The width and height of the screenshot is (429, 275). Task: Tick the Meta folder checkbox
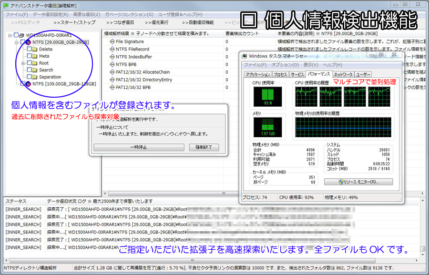(x=29, y=56)
